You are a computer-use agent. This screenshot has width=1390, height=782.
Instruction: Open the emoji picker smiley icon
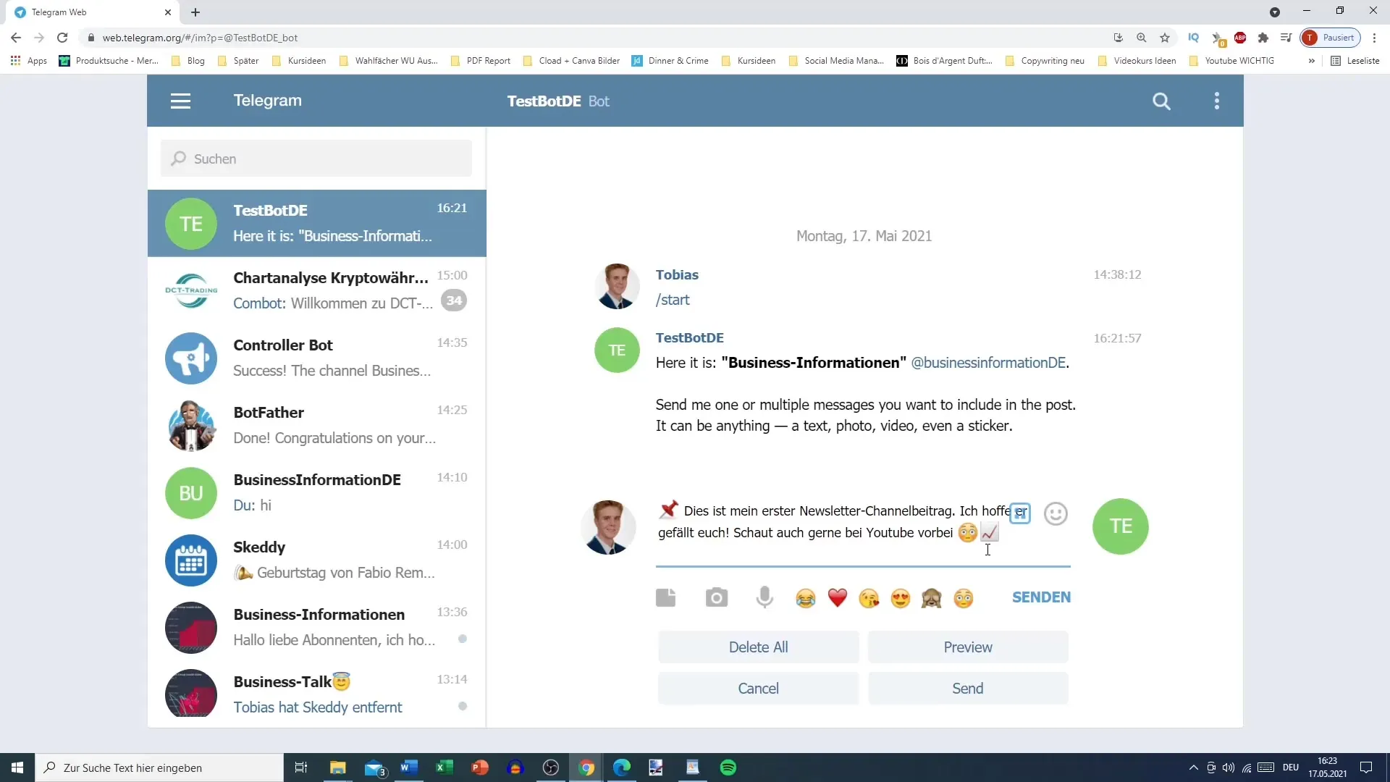click(x=1056, y=513)
